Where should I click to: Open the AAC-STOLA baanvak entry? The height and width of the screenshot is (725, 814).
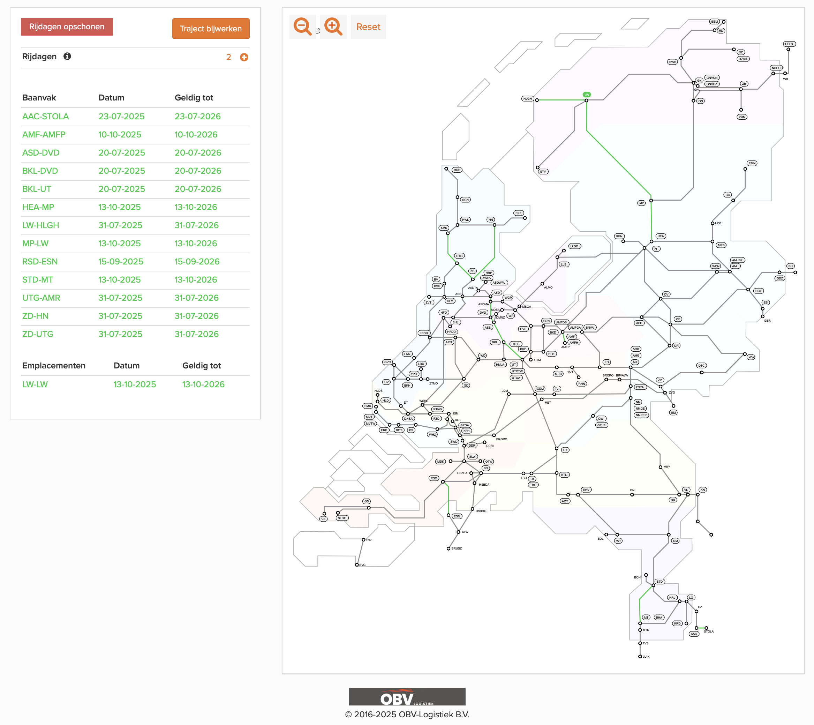click(x=45, y=116)
